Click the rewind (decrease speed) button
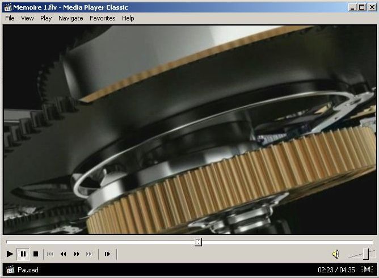 [x=64, y=254]
